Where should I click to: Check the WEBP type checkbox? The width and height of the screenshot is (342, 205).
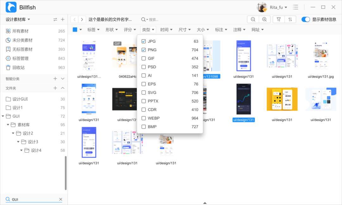(x=143, y=118)
